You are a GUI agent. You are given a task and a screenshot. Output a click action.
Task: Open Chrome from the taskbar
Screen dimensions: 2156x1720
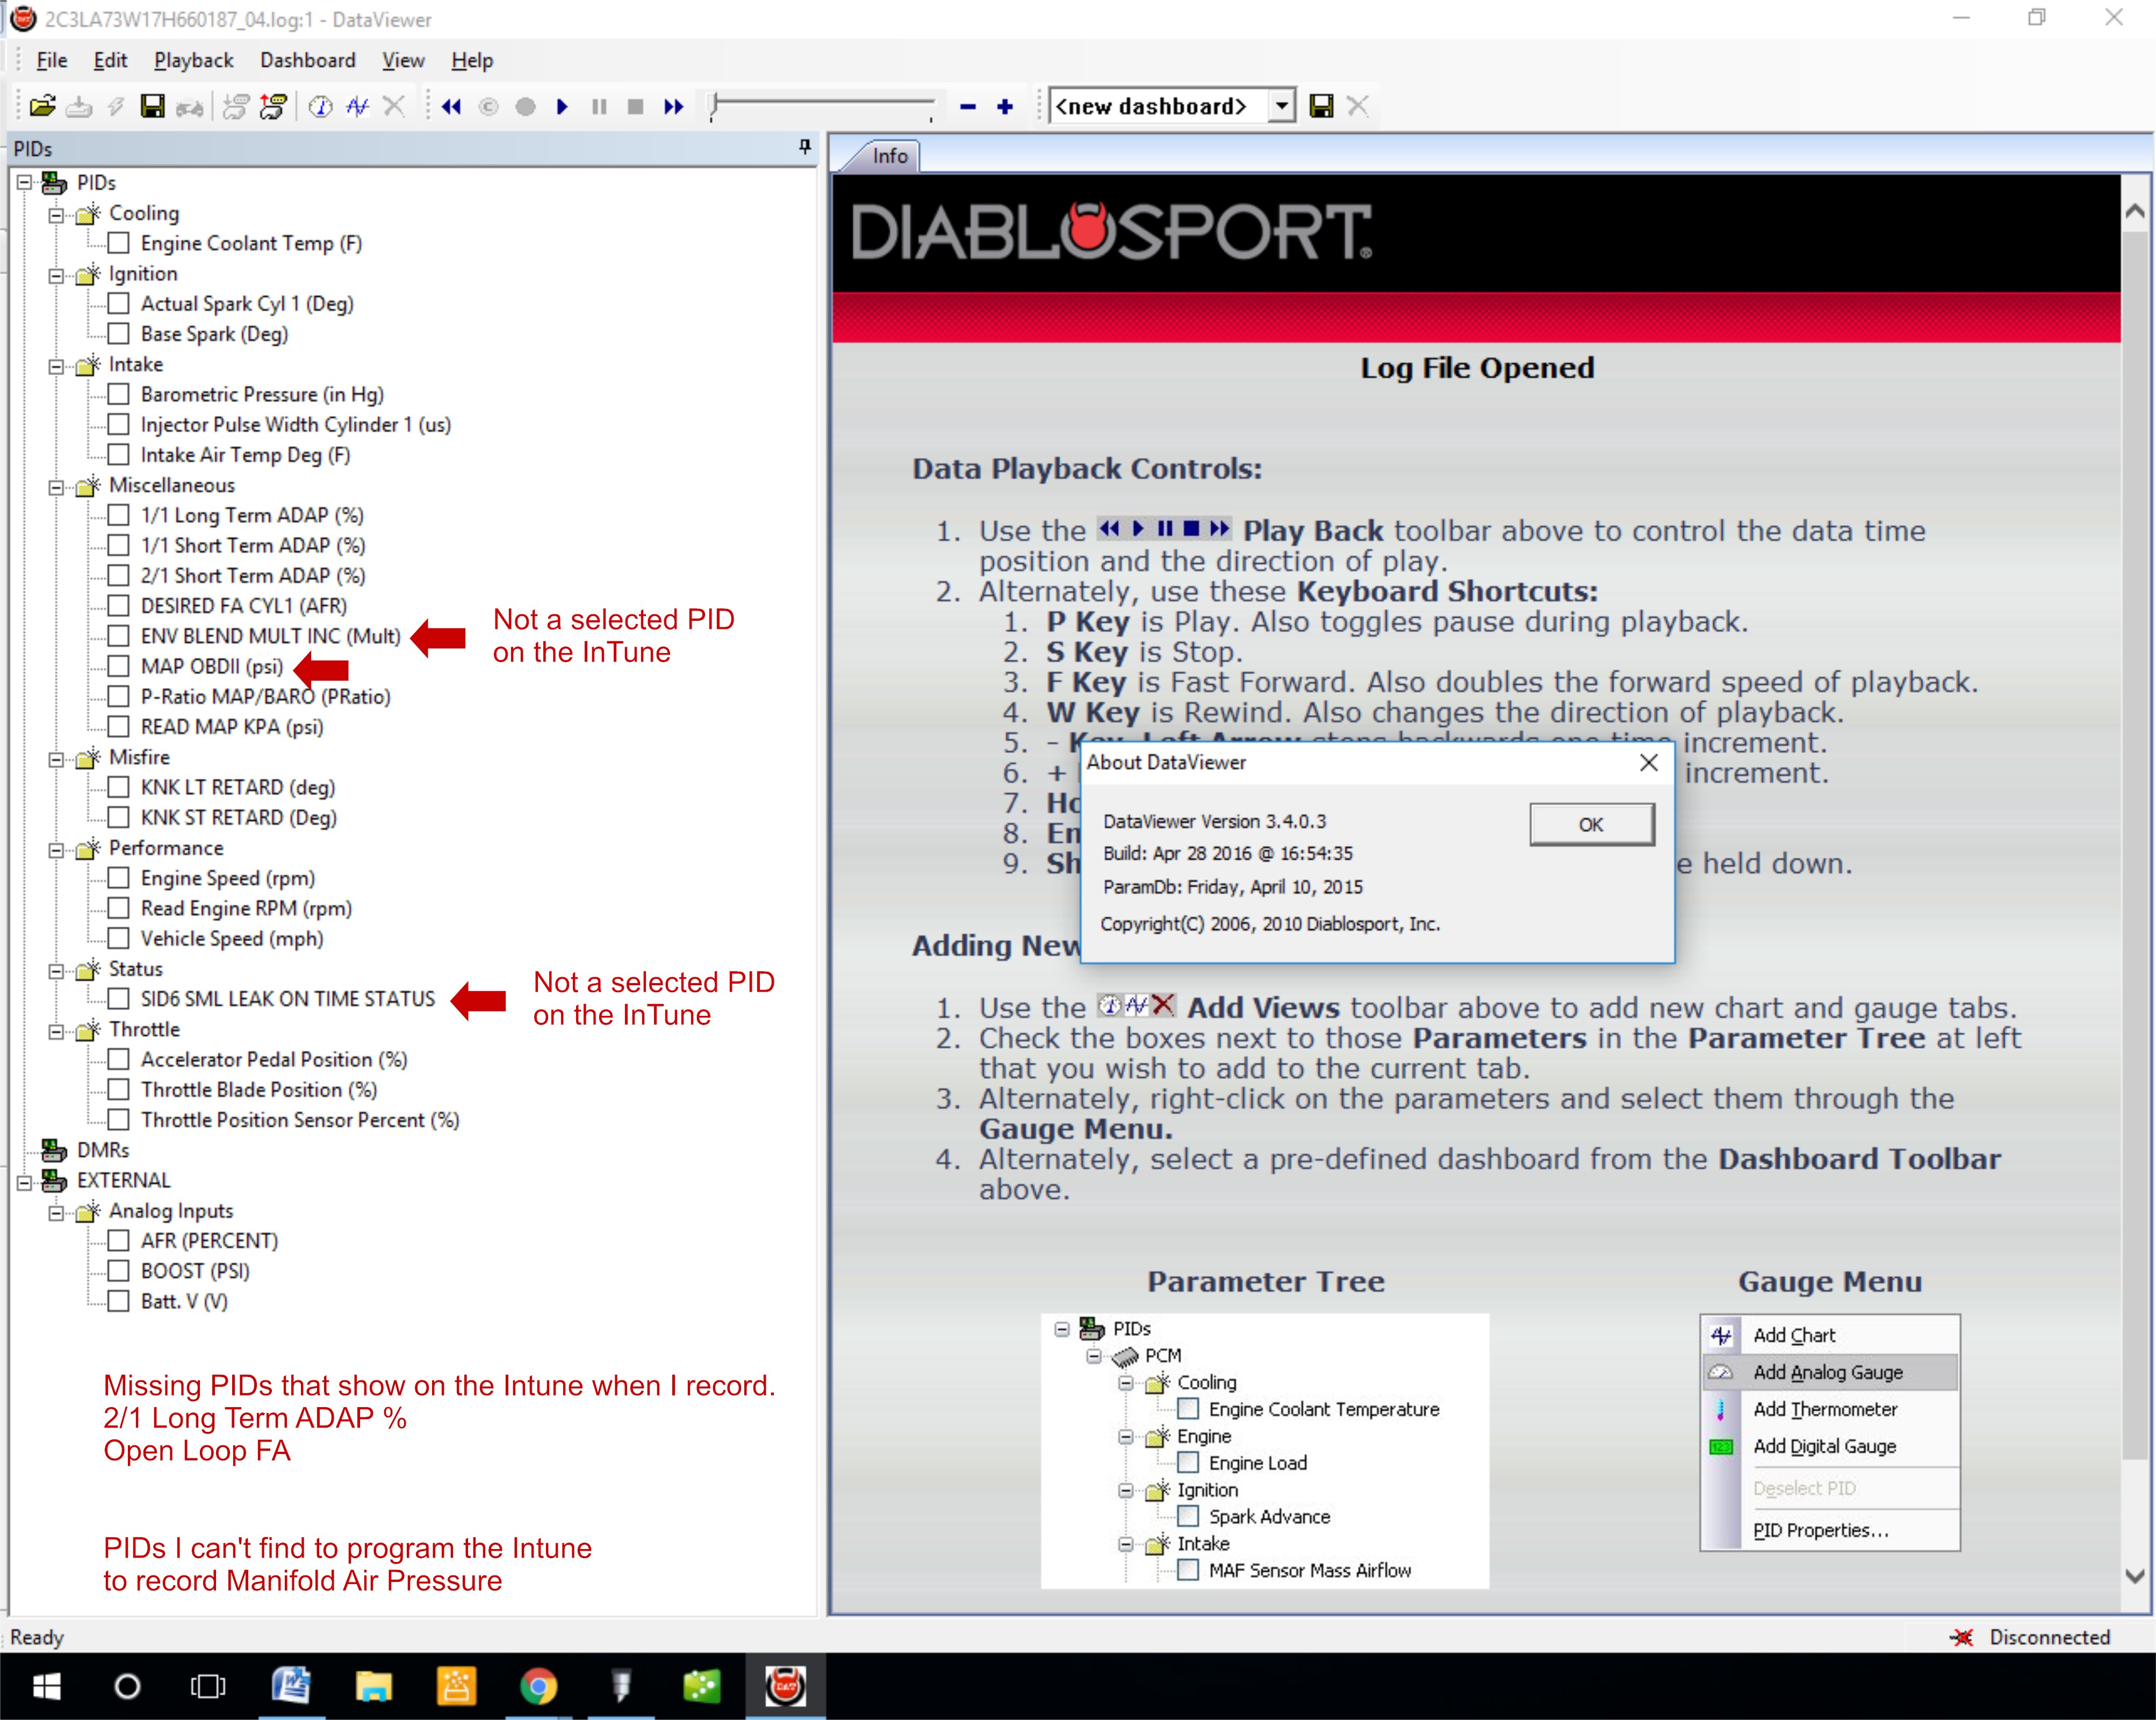pyautogui.click(x=538, y=1686)
